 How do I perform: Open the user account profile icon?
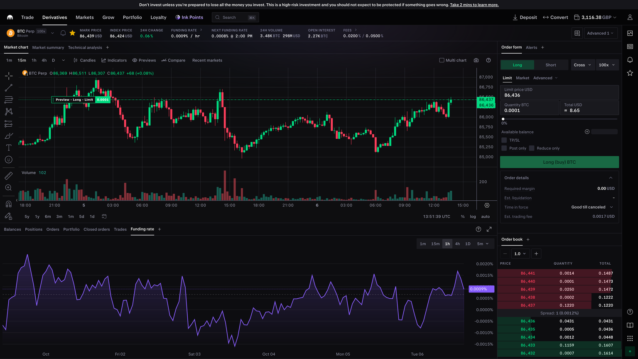(630, 17)
